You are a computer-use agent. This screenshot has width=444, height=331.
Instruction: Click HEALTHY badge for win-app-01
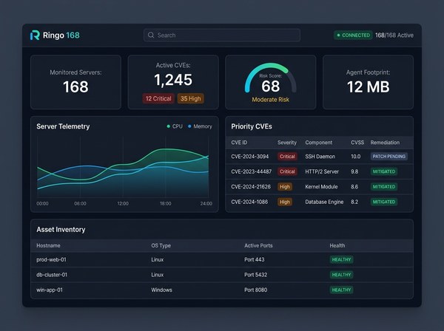pos(341,290)
